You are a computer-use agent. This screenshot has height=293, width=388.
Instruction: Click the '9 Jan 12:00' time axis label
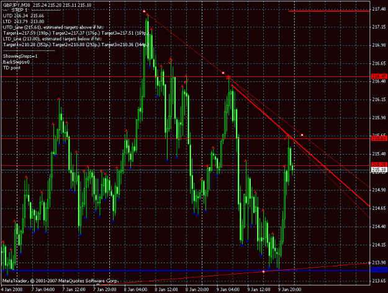[259, 289]
